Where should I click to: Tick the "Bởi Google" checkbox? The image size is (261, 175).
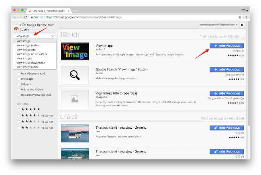18,79
